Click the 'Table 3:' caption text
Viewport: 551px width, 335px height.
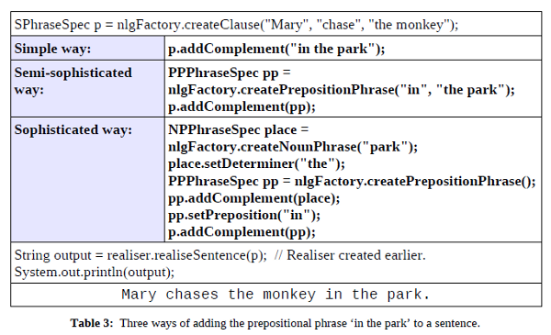pos(92,323)
